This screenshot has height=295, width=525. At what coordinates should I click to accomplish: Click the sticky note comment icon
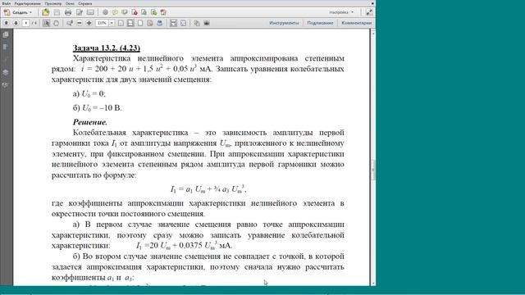(115, 12)
